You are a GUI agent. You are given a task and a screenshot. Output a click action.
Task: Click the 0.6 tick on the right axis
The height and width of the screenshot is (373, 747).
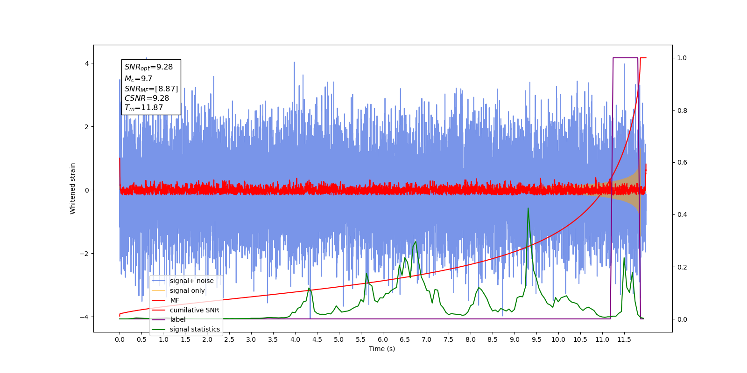click(x=682, y=163)
